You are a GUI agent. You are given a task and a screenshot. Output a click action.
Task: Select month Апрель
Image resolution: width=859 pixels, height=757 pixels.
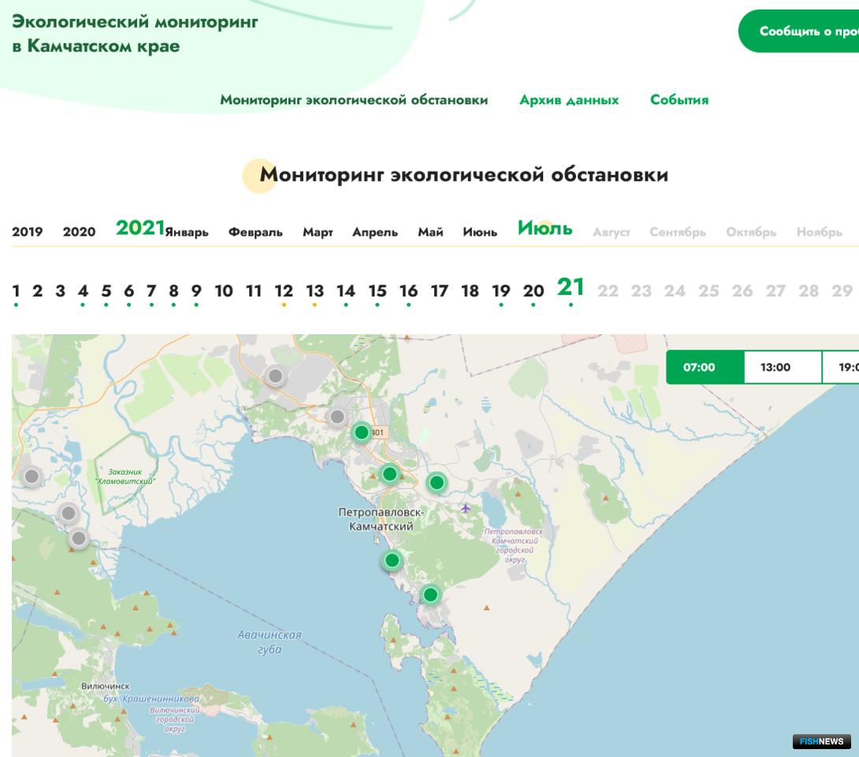click(x=374, y=233)
